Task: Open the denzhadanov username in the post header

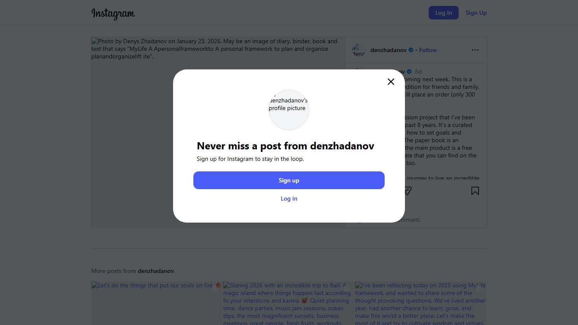Action: pos(388,50)
